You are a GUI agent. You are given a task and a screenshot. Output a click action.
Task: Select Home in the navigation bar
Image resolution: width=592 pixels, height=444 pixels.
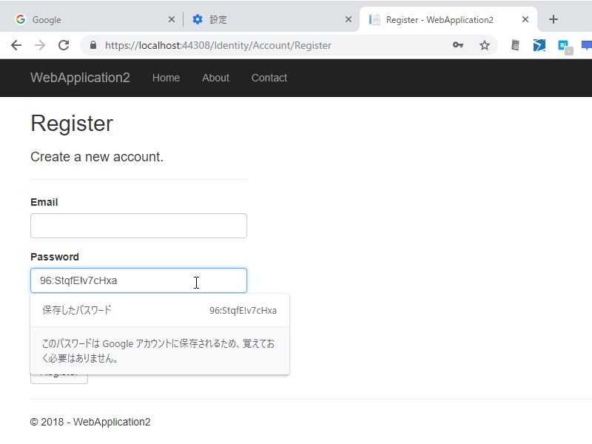click(166, 78)
